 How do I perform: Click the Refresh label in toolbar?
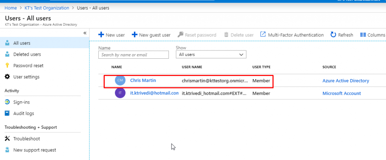pos(346,35)
